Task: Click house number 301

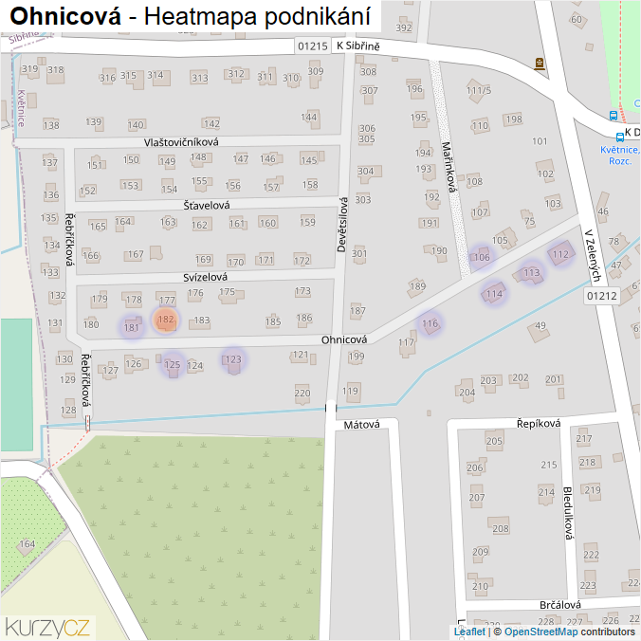Action: point(359,253)
